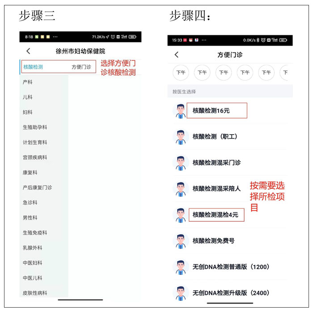Open 中医妇科 department in sidebar
Image resolution: width=313 pixels, height=313 pixels.
coord(33,263)
